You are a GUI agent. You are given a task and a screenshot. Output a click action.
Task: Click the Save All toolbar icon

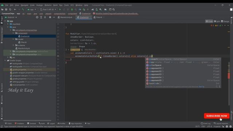6,9
